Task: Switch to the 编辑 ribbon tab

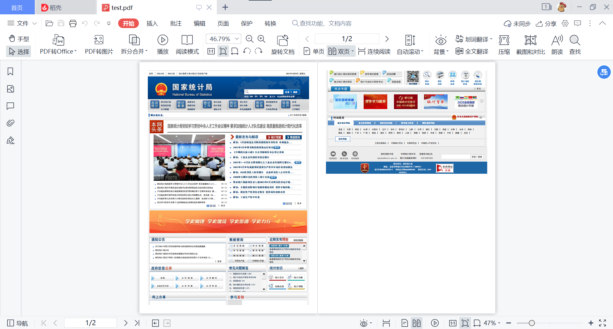Action: (x=200, y=23)
